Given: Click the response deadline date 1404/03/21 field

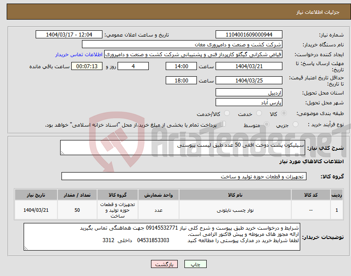Looking at the screenshot, I should [249, 66].
